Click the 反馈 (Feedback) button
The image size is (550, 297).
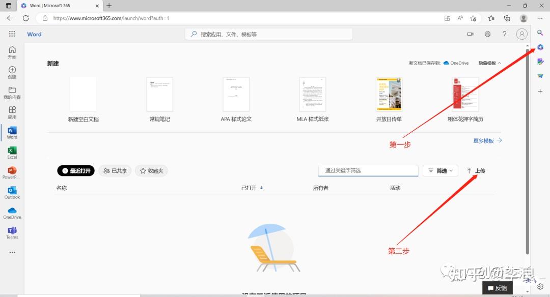[498, 288]
